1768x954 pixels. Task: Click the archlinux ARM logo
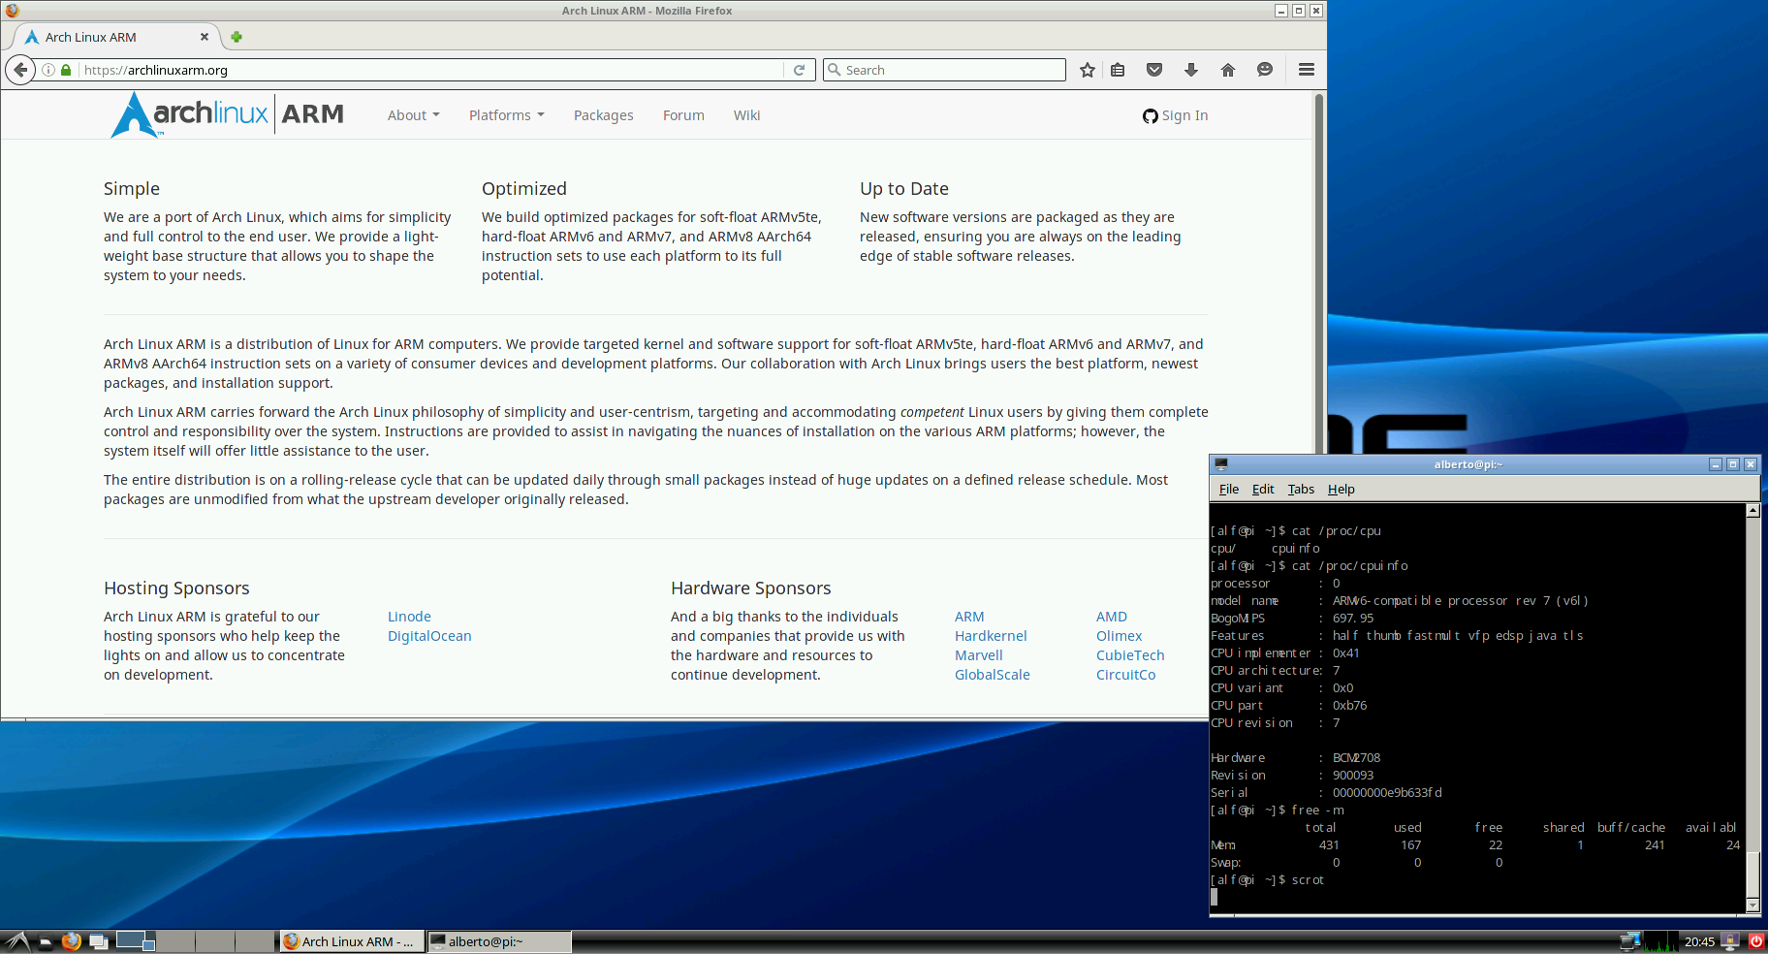[x=228, y=114]
